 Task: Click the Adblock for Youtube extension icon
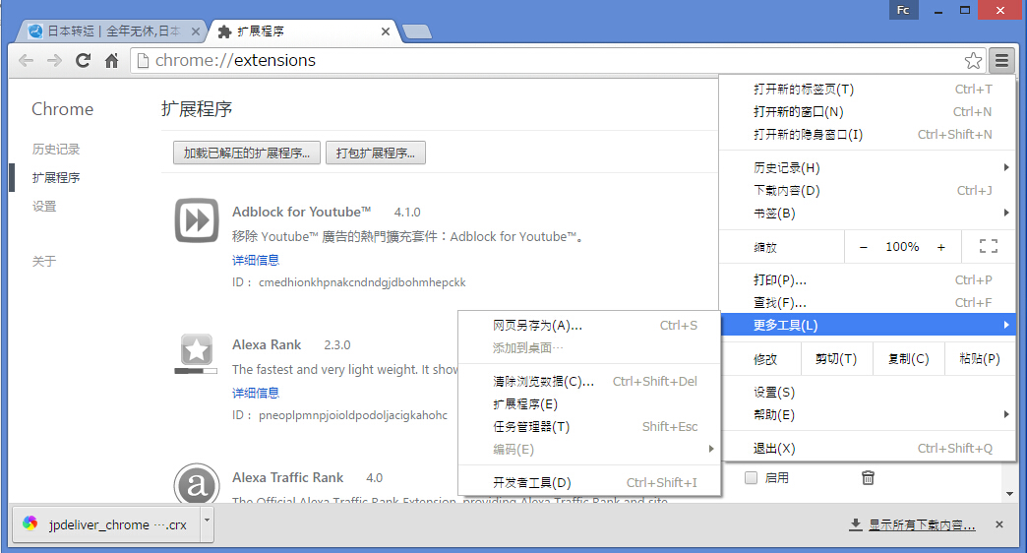pyautogui.click(x=196, y=219)
